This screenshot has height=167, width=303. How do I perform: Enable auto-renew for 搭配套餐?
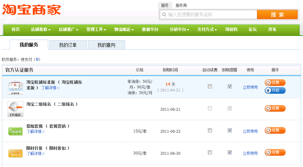pyautogui.click(x=210, y=130)
